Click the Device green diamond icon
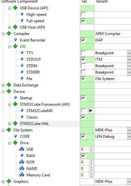The image size is (131, 186). 9,91
